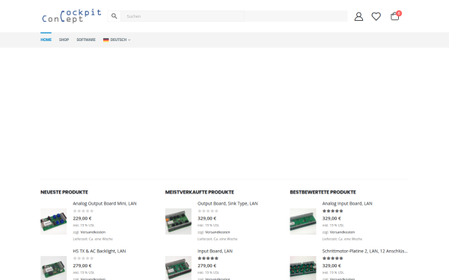Click the German flag icon
This screenshot has width=449, height=280.
pyautogui.click(x=106, y=40)
